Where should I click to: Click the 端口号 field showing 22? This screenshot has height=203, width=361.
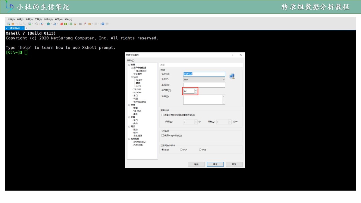[x=189, y=91]
